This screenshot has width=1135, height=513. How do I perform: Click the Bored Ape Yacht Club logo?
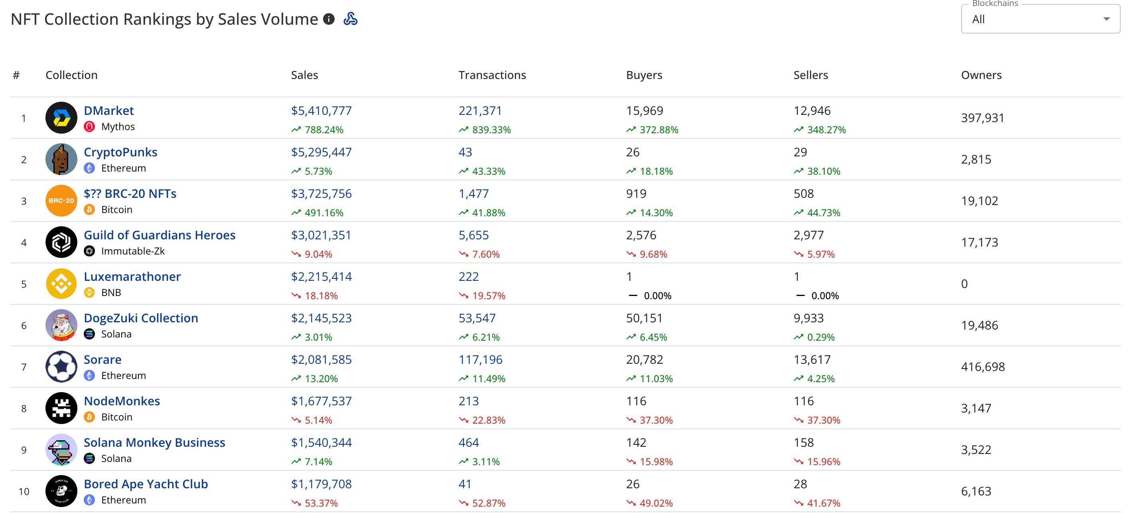pyautogui.click(x=61, y=491)
